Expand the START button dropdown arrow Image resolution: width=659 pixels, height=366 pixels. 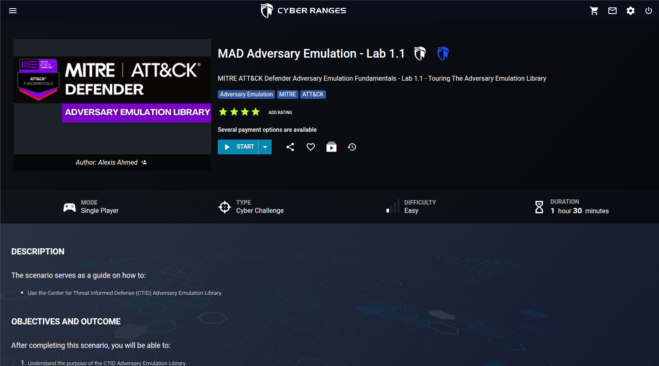pyautogui.click(x=265, y=147)
